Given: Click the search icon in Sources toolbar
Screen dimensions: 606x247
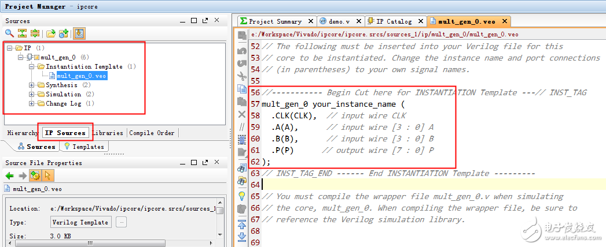Looking at the screenshot, I should [10, 33].
